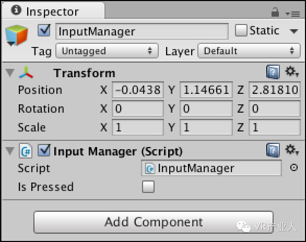The image size is (306, 242).
Task: Enable the Static checkbox
Action: pyautogui.click(x=241, y=30)
